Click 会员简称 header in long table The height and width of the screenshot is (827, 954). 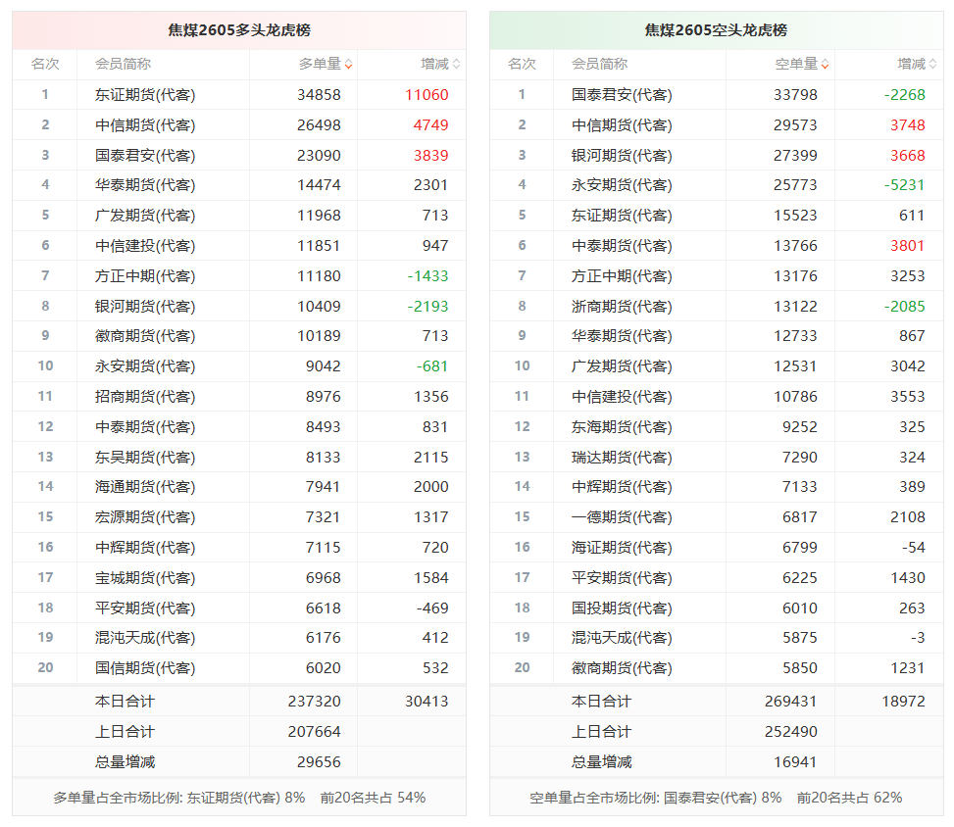point(123,64)
